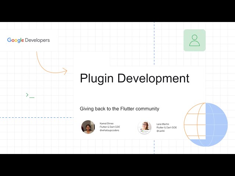Click the handle '@Lariki'
The width and height of the screenshot is (235, 176).
[x=160, y=131]
